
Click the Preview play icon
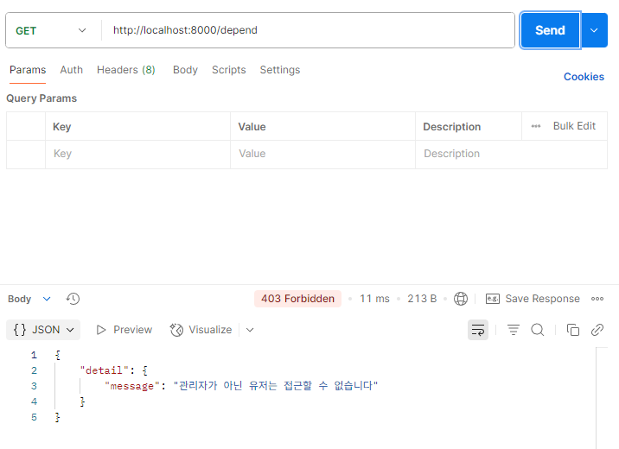[101, 330]
